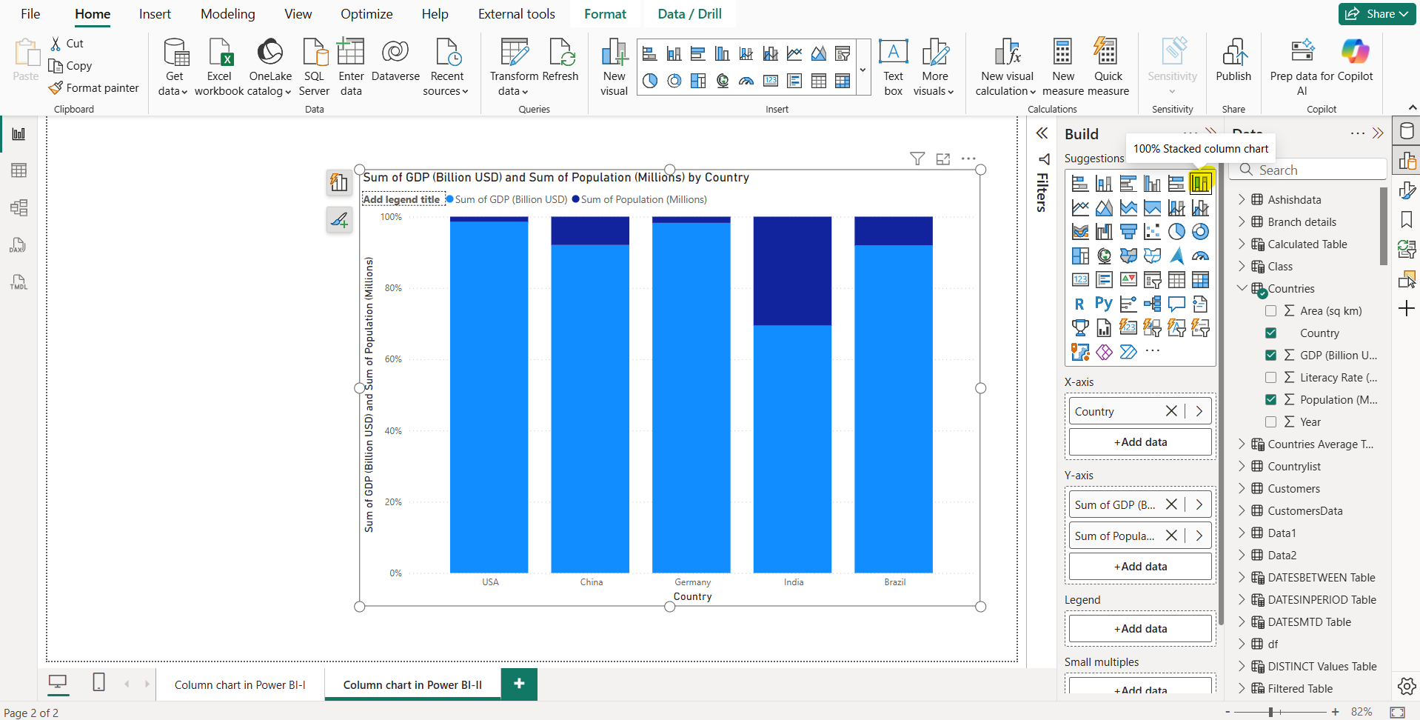Open Model view from left sidebar

coord(19,207)
